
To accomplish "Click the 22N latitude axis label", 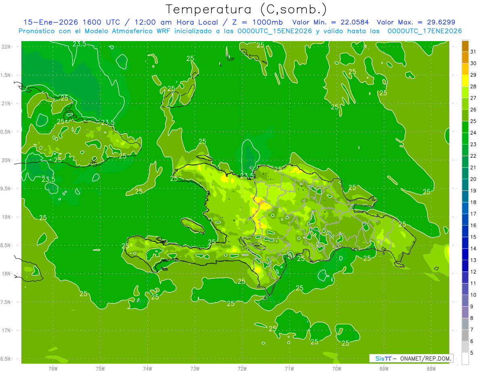I will 6,47.
